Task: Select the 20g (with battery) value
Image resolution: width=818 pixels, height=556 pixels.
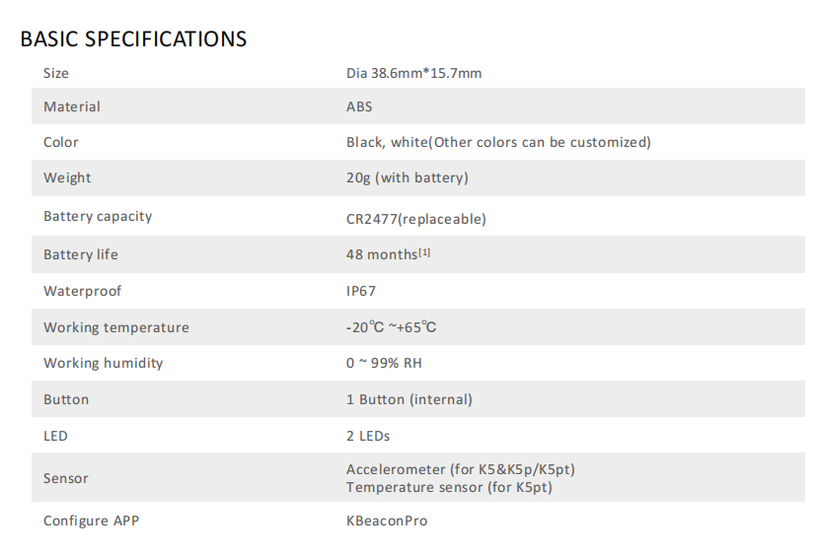Action: tap(407, 177)
